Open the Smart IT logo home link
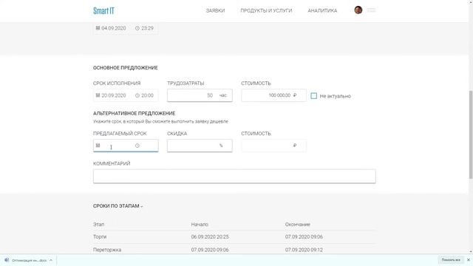The width and height of the screenshot is (473, 266). click(103, 11)
